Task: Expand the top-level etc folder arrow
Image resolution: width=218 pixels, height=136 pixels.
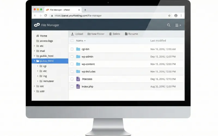Action: [34, 46]
